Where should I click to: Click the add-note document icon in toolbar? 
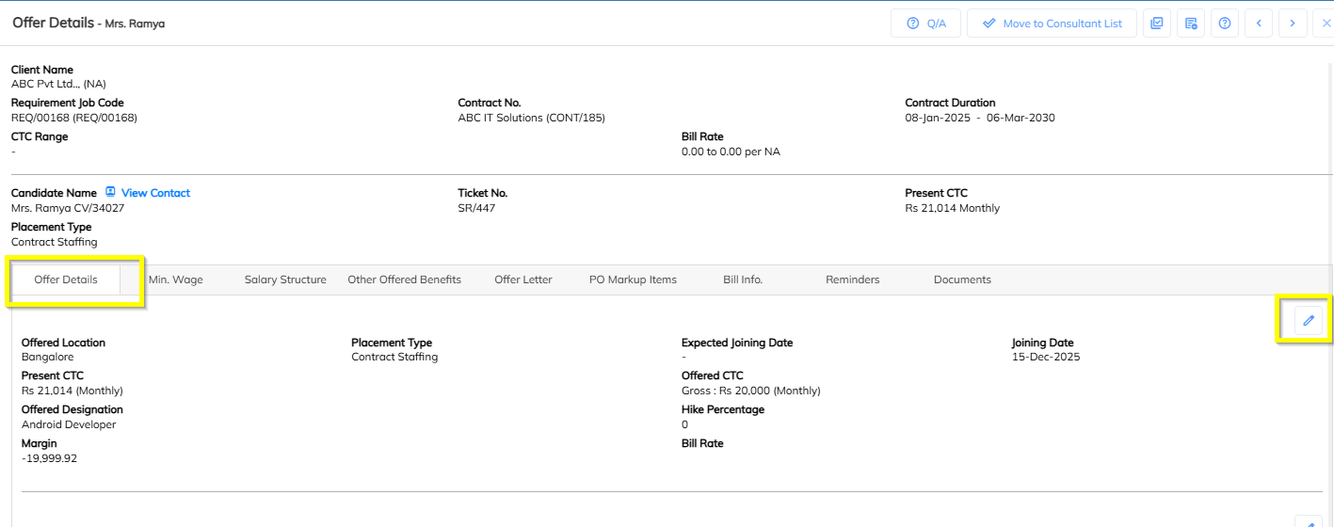coord(1191,24)
